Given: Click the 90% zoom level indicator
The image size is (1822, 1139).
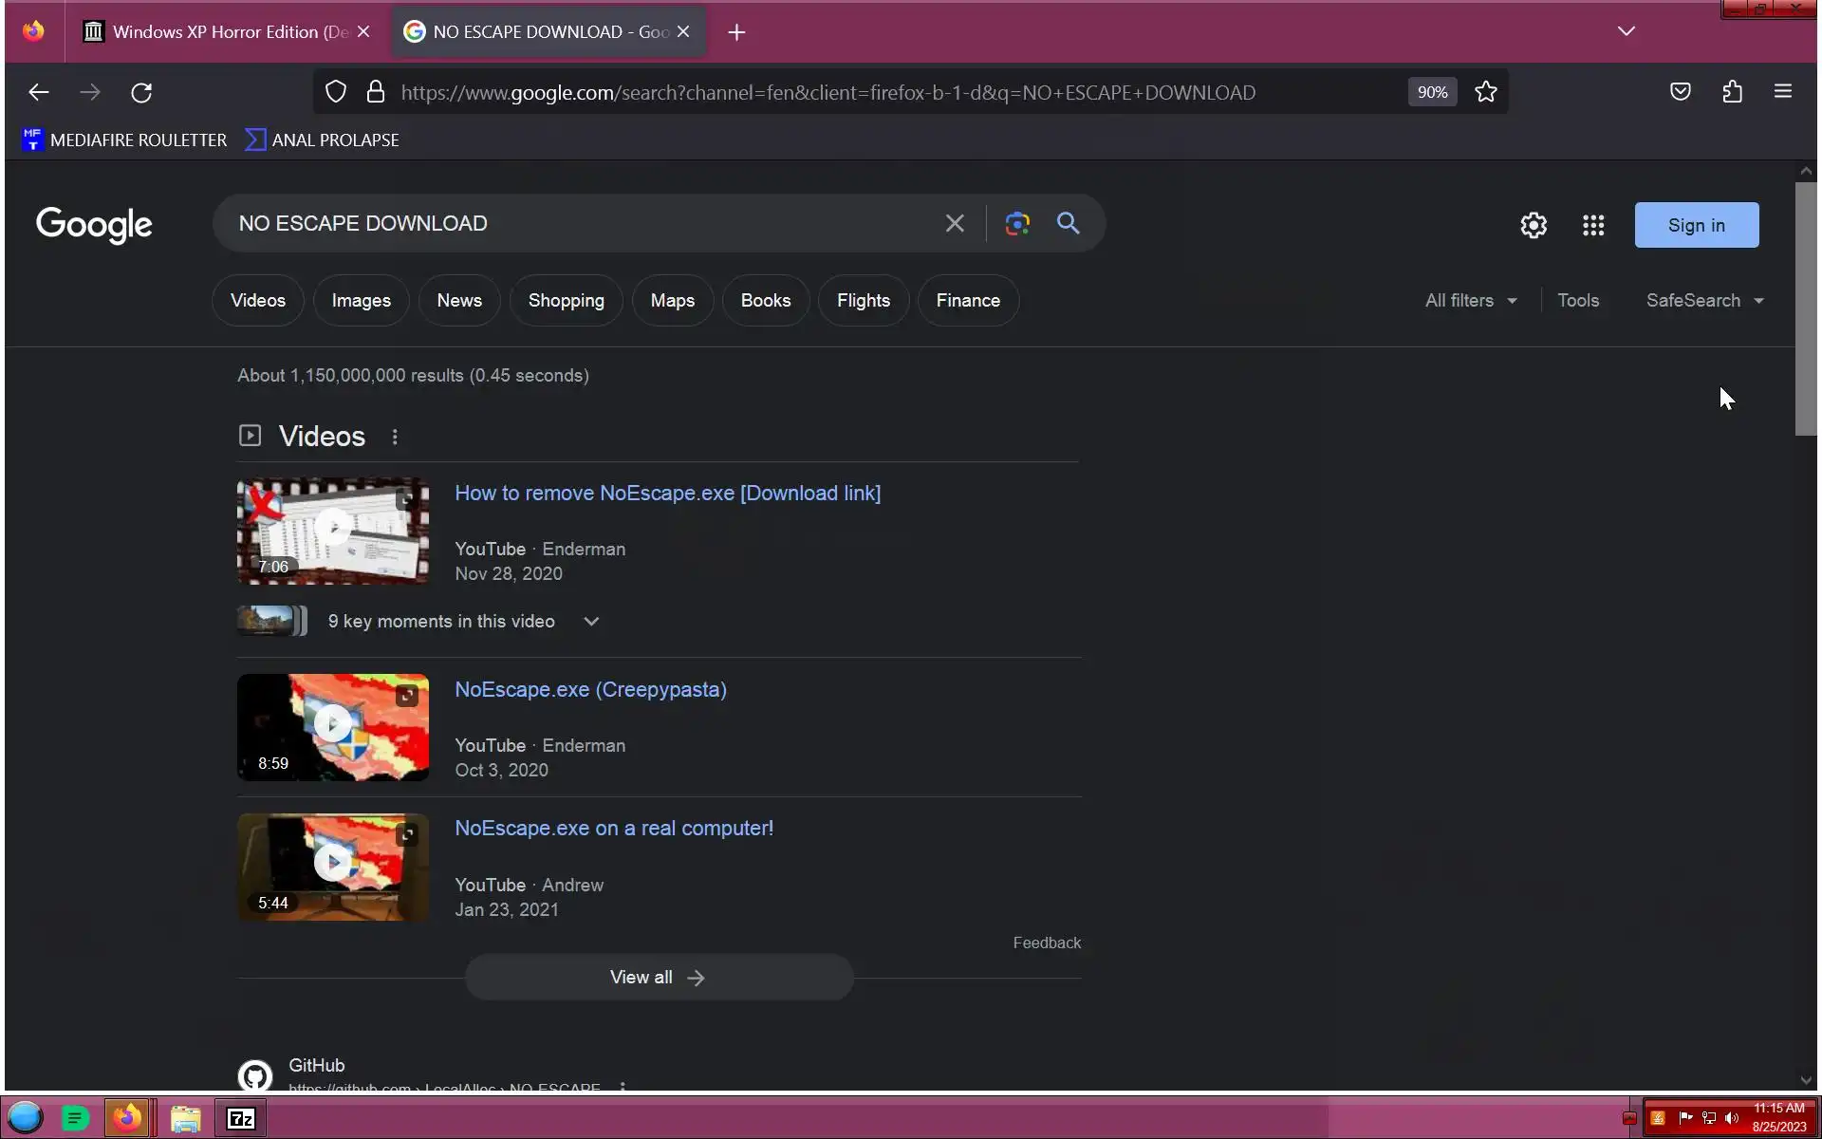Looking at the screenshot, I should pyautogui.click(x=1432, y=92).
